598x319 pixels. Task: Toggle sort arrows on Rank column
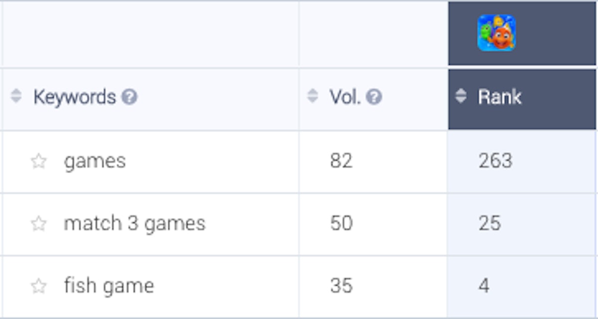point(461,97)
